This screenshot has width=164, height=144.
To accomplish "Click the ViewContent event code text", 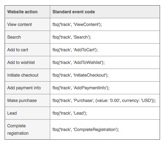I will coord(77,24).
